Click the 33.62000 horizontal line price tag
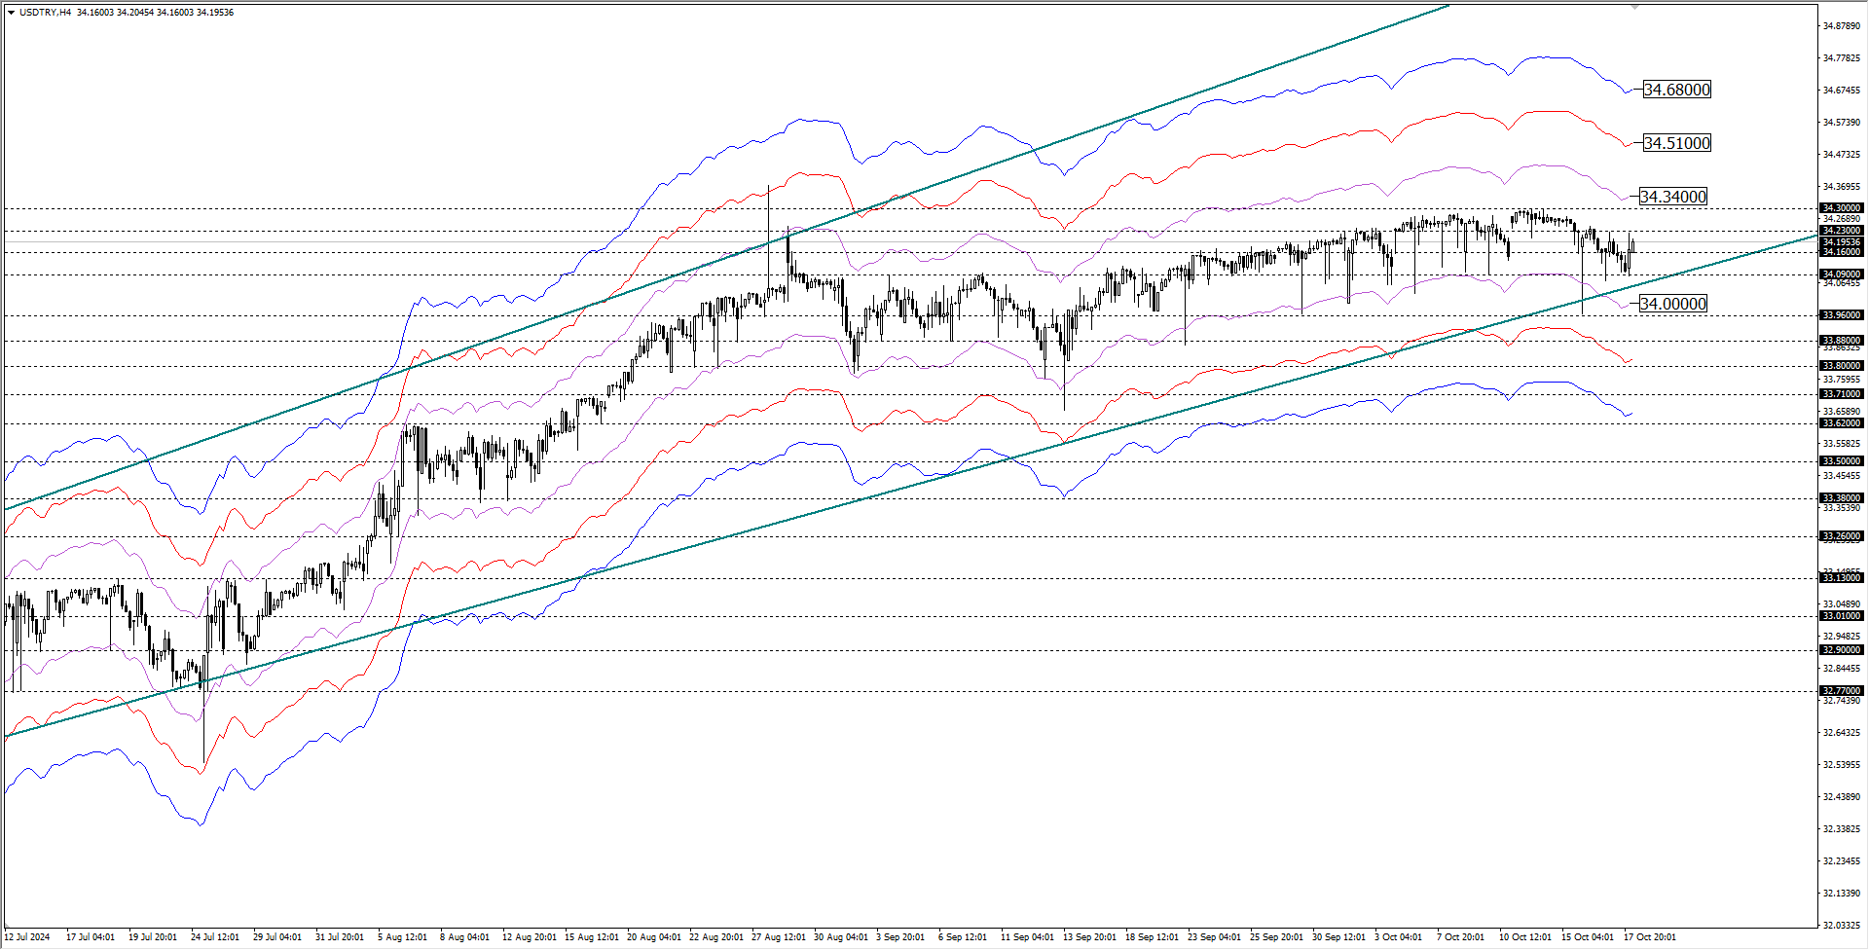The width and height of the screenshot is (1869, 950). pos(1842,423)
